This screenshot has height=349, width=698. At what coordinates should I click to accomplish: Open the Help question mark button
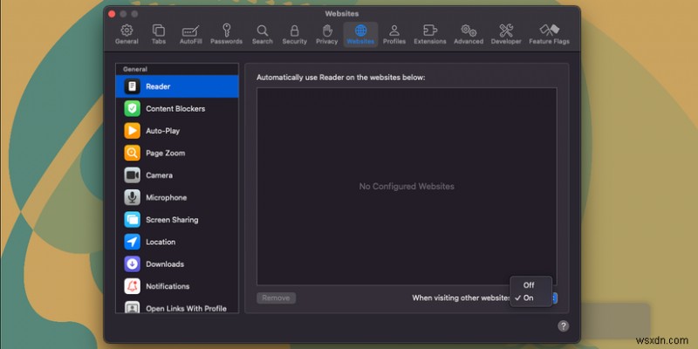coord(563,325)
